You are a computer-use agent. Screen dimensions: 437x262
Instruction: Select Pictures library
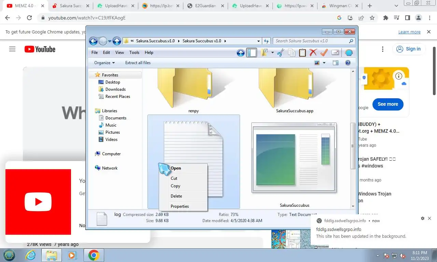113,132
